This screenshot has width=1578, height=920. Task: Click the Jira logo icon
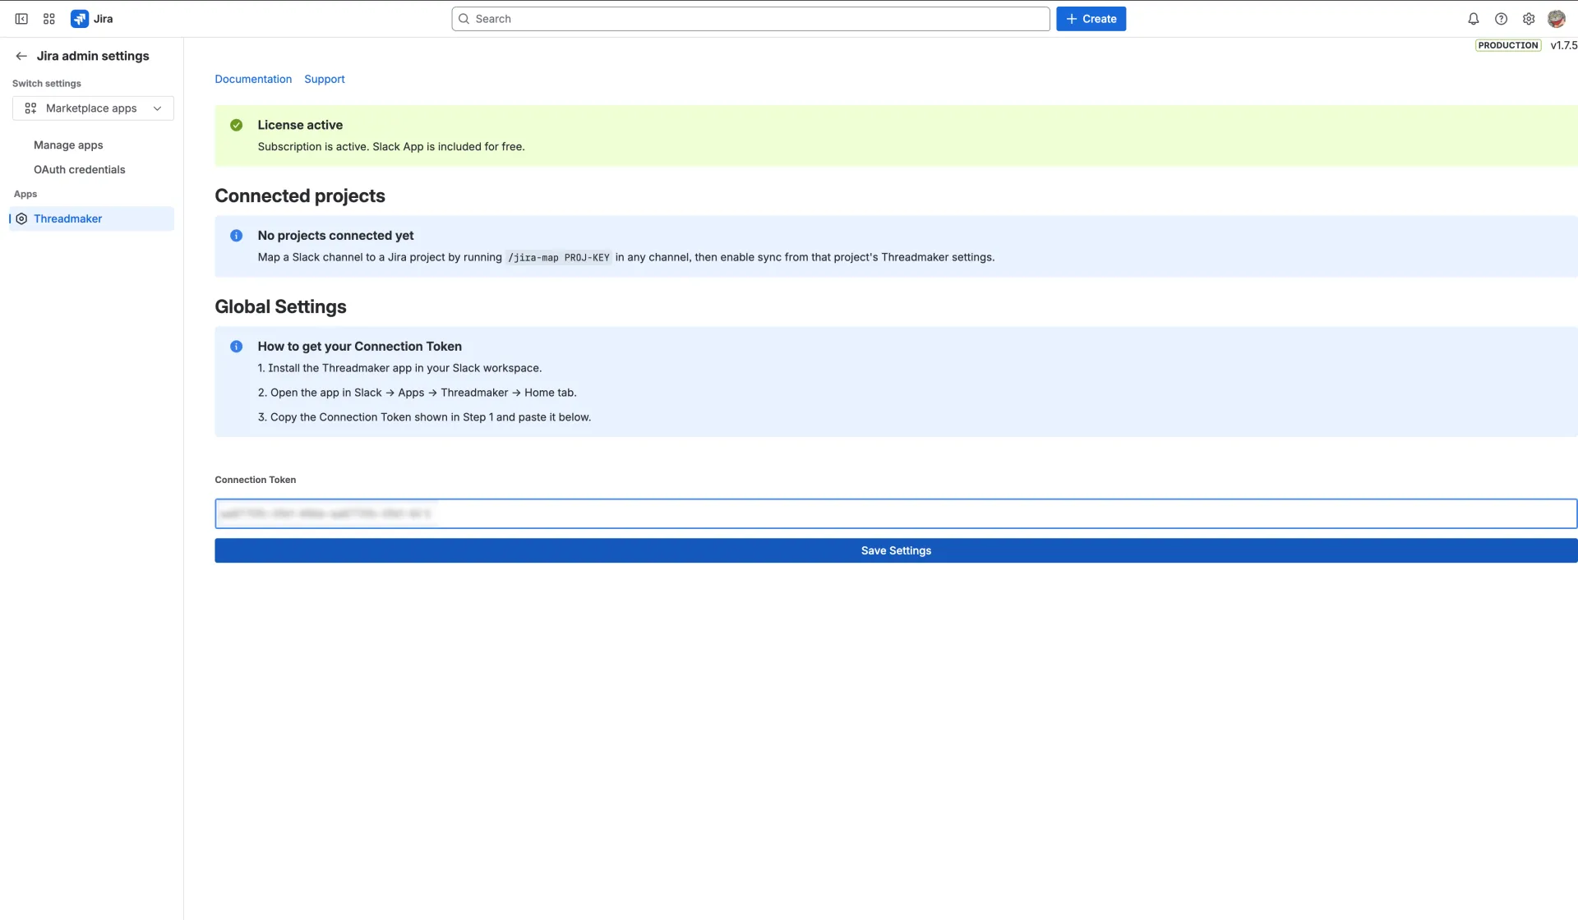coord(80,19)
